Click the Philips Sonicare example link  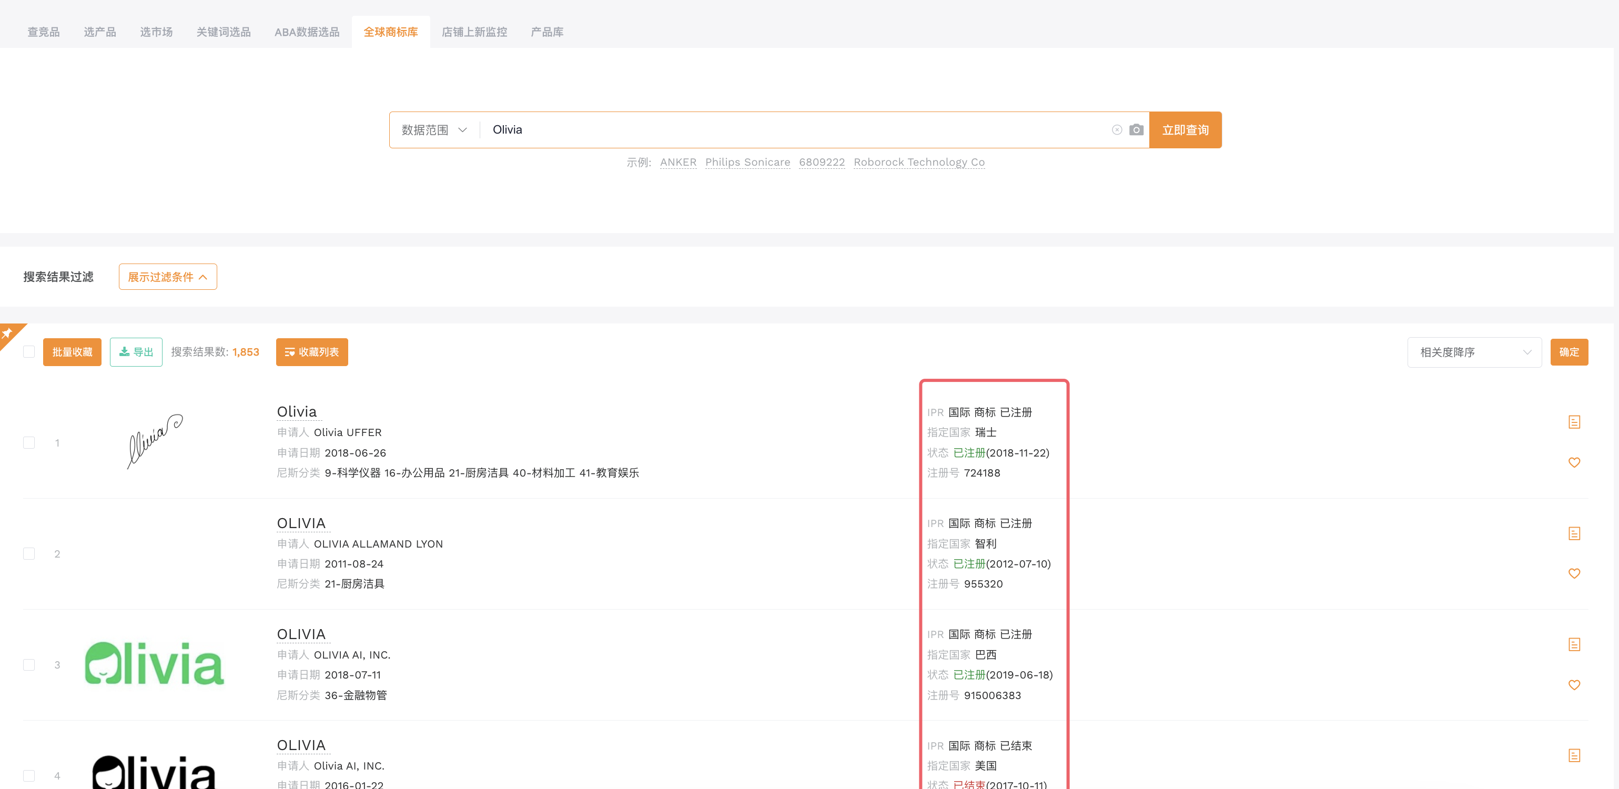(748, 162)
